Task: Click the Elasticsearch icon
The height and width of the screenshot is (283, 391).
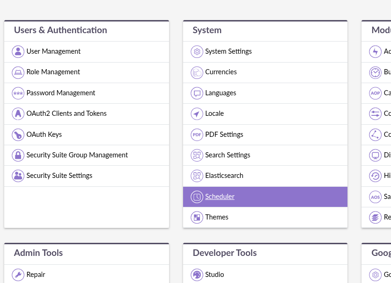Action: tap(197, 176)
